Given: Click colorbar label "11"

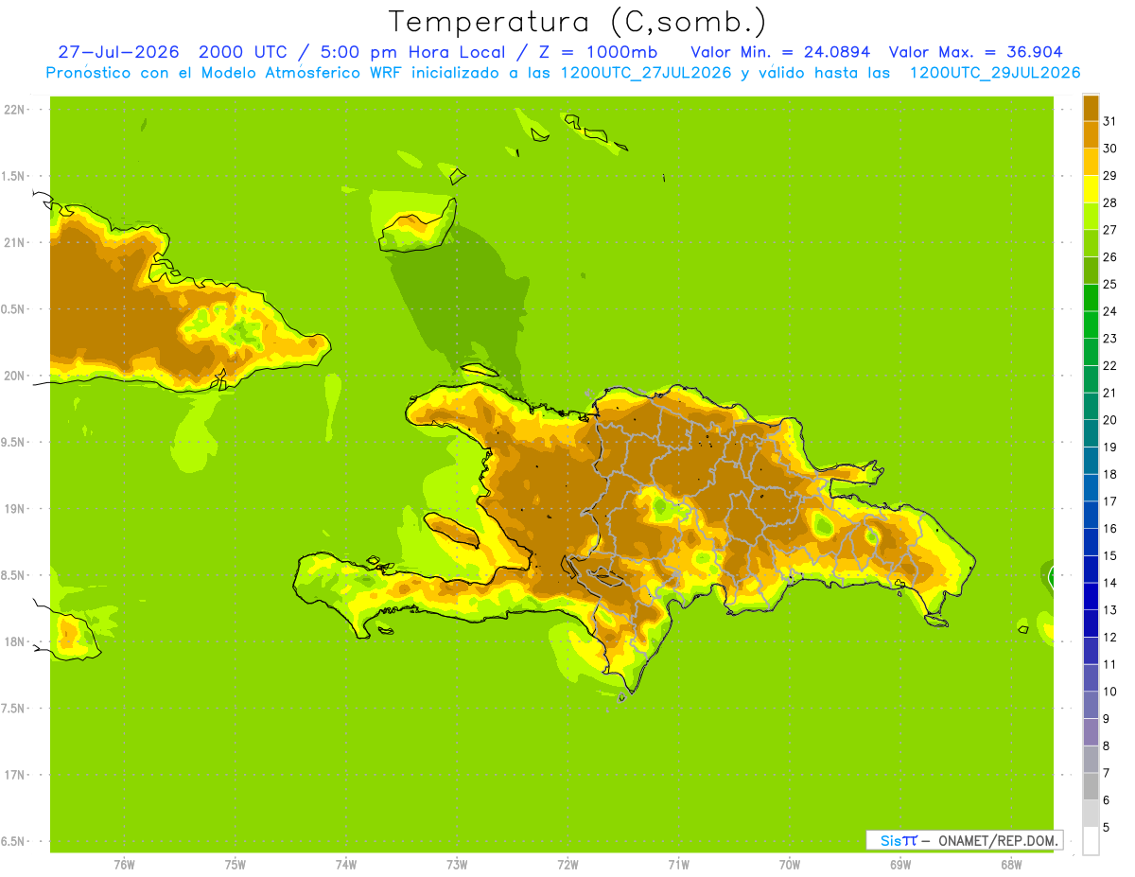Looking at the screenshot, I should (1109, 664).
